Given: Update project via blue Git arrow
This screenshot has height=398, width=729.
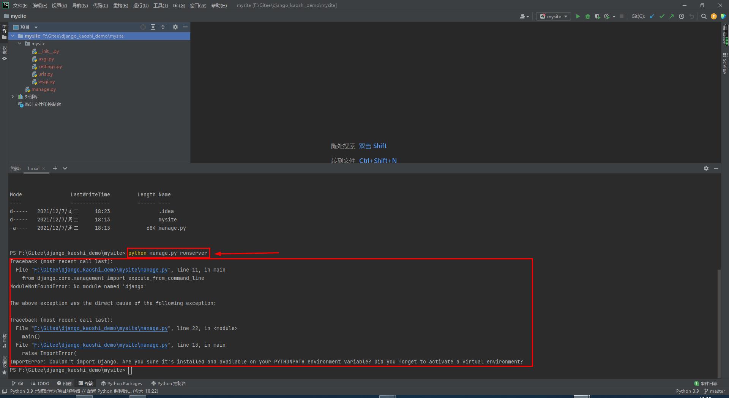Looking at the screenshot, I should (x=652, y=16).
